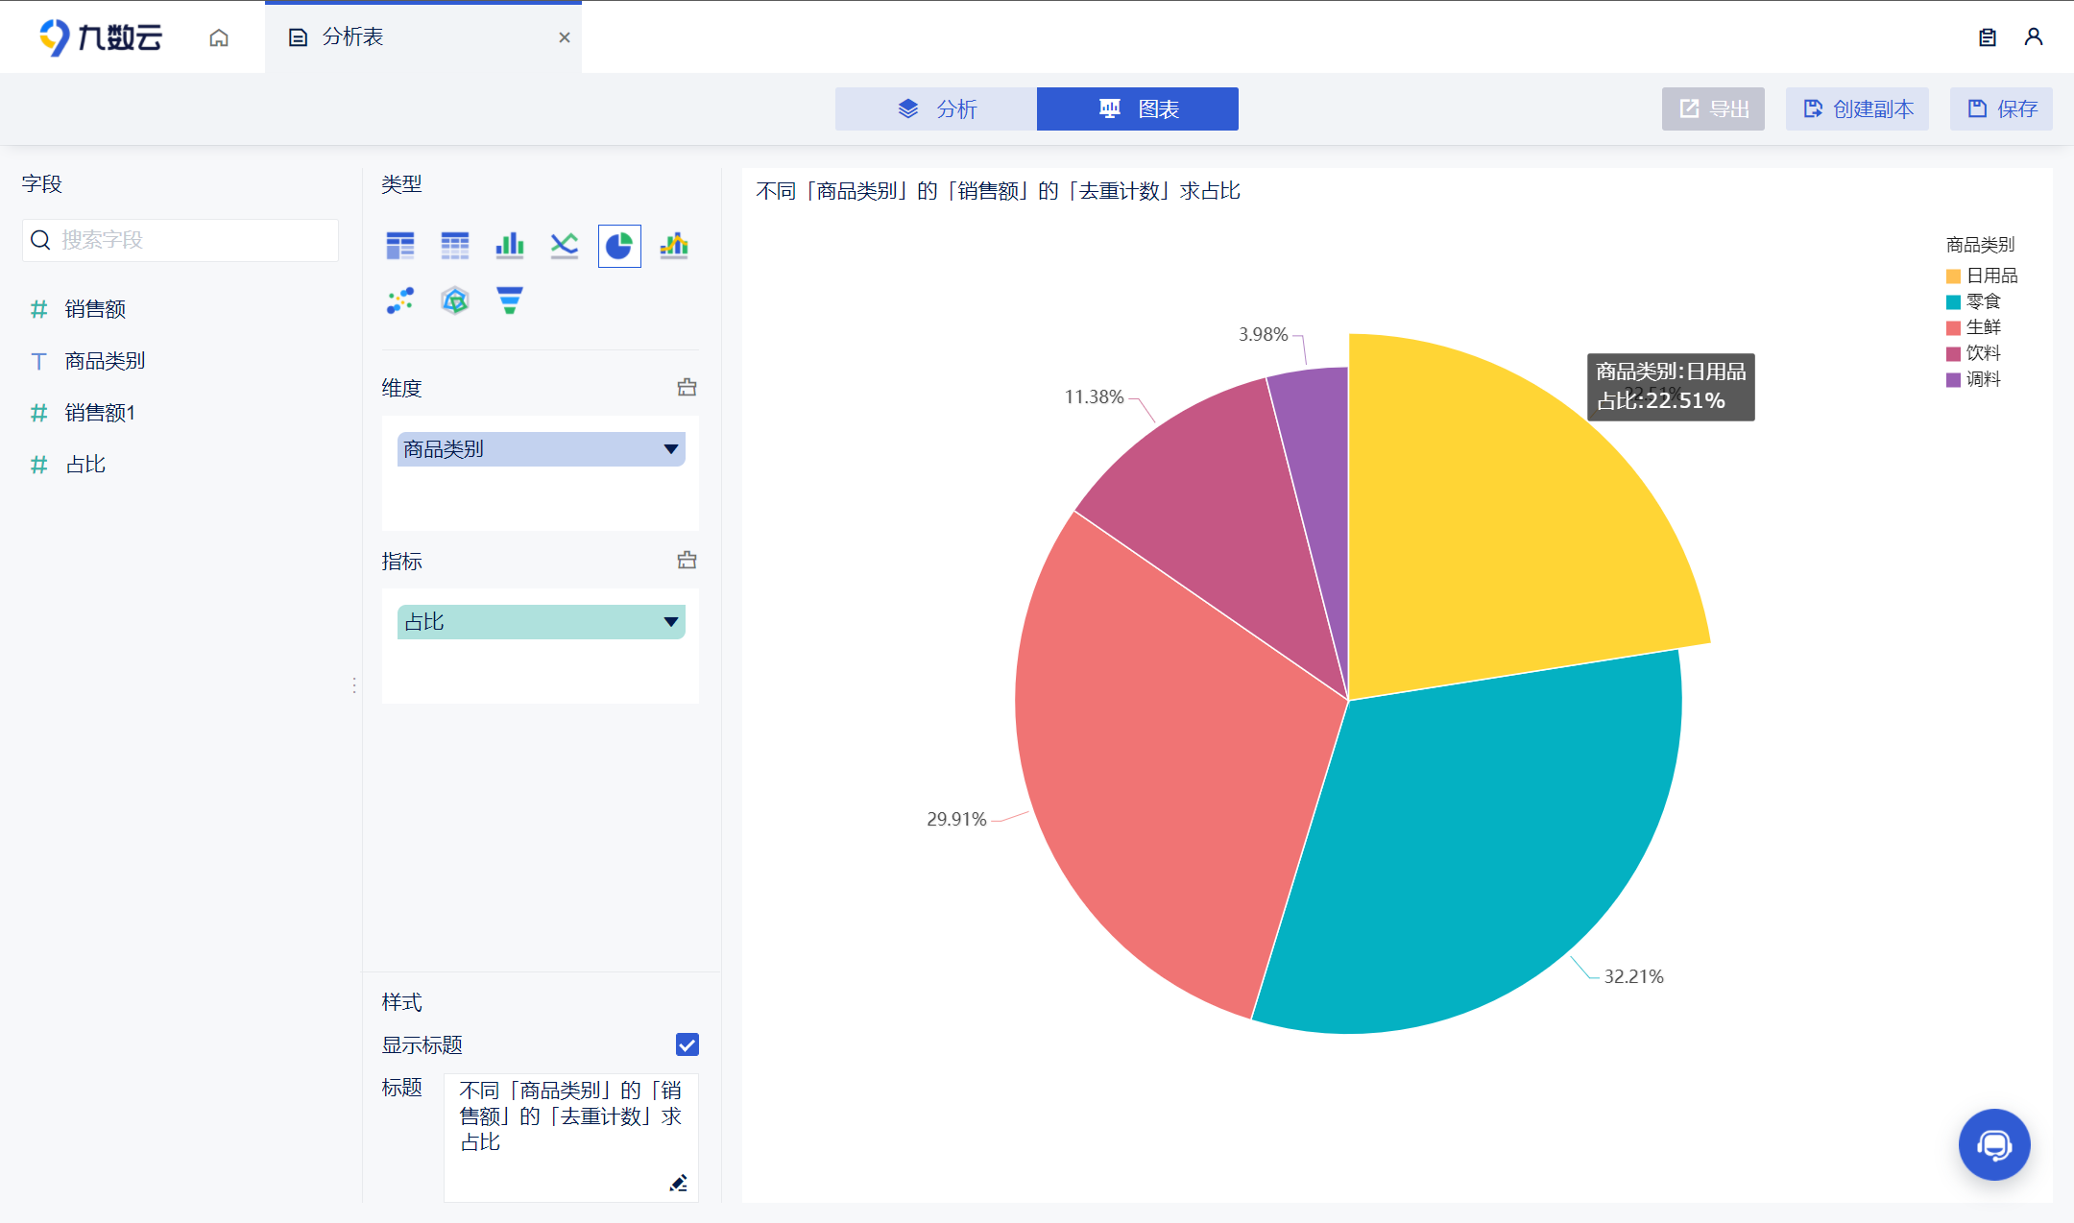Screen dimensions: 2074x1223
Task: Click the home icon in top bar
Action: [219, 37]
